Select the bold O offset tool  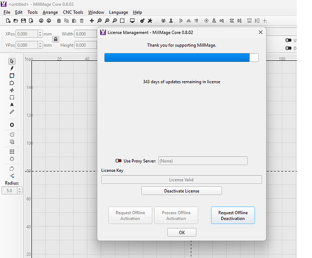click(x=12, y=125)
